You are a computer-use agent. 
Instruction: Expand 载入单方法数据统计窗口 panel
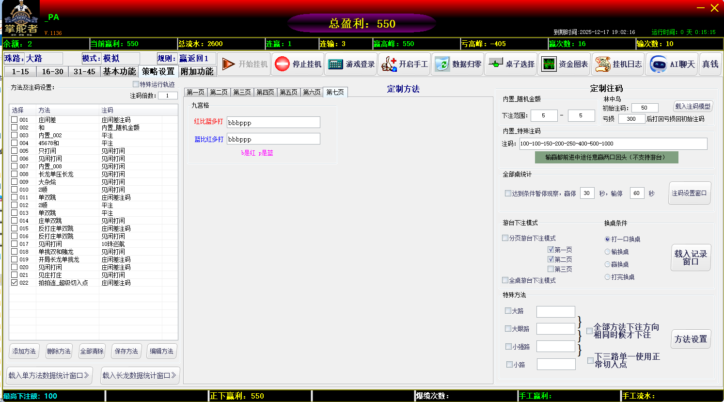[x=49, y=375]
